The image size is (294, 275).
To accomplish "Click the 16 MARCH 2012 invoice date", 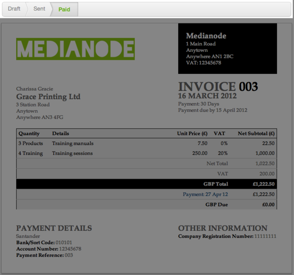I will point(207,96).
